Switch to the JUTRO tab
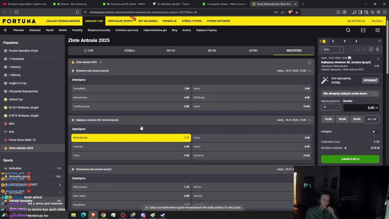 point(253,50)
